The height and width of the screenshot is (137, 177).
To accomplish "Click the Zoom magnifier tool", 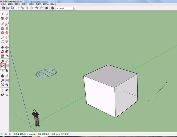I will tap(3, 80).
